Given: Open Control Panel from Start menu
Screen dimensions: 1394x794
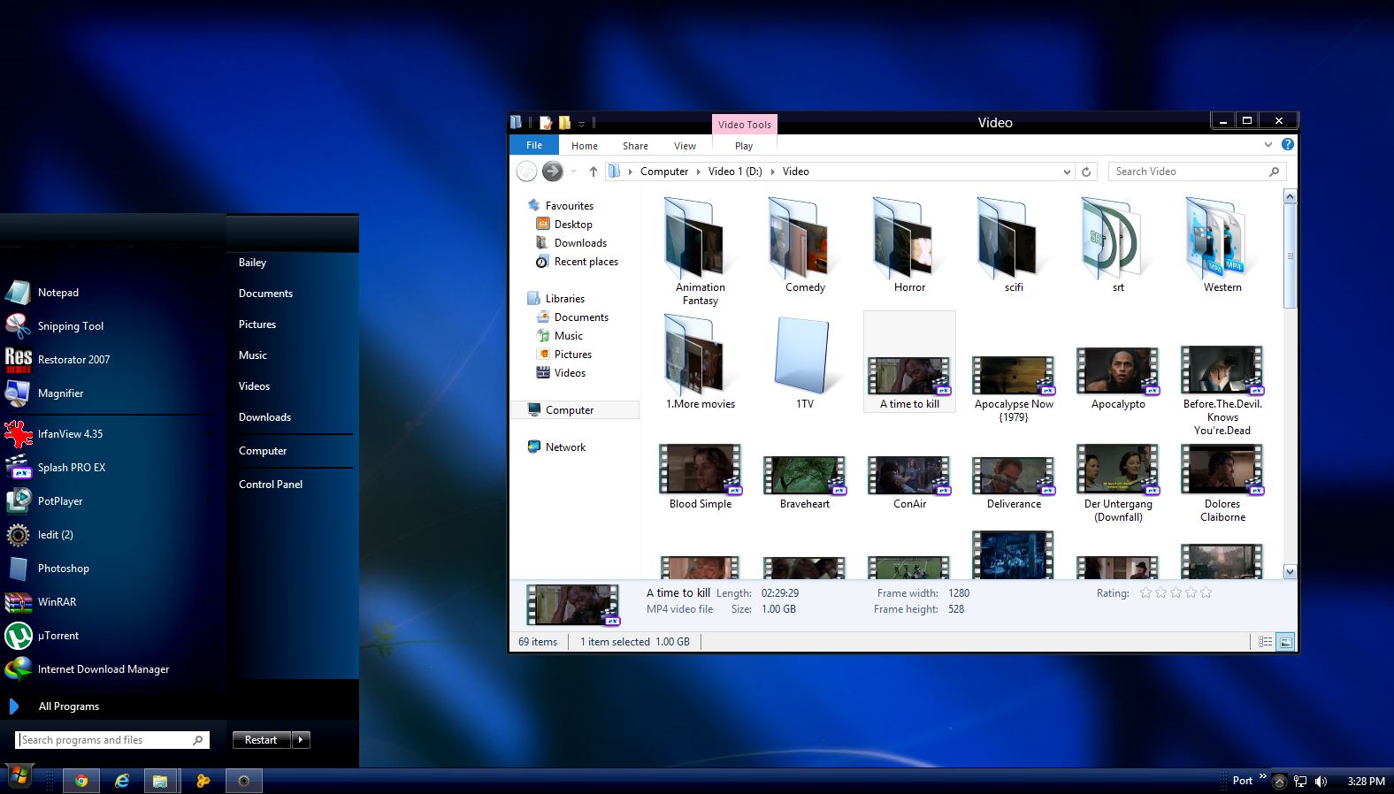Looking at the screenshot, I should coord(271,485).
